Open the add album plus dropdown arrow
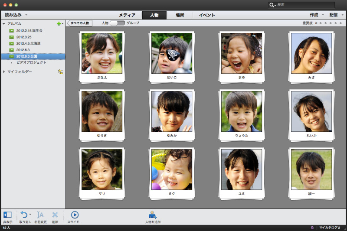 pos(62,24)
